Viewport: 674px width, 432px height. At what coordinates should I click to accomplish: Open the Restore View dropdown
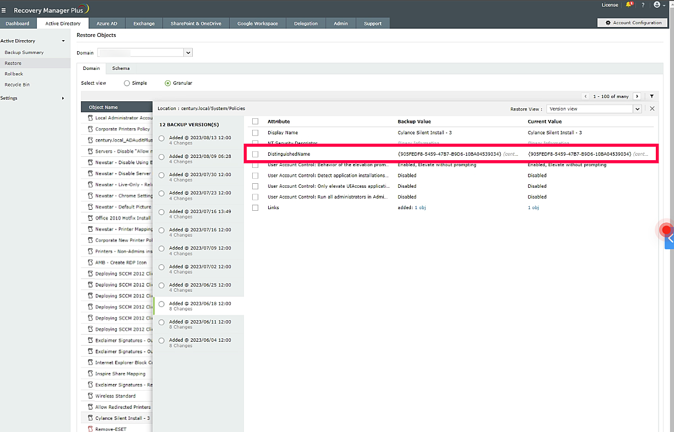637,109
